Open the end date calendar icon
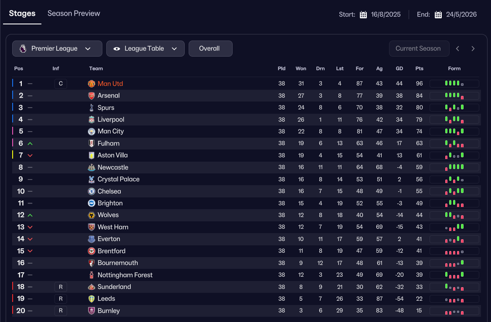This screenshot has height=322, width=491. point(438,14)
